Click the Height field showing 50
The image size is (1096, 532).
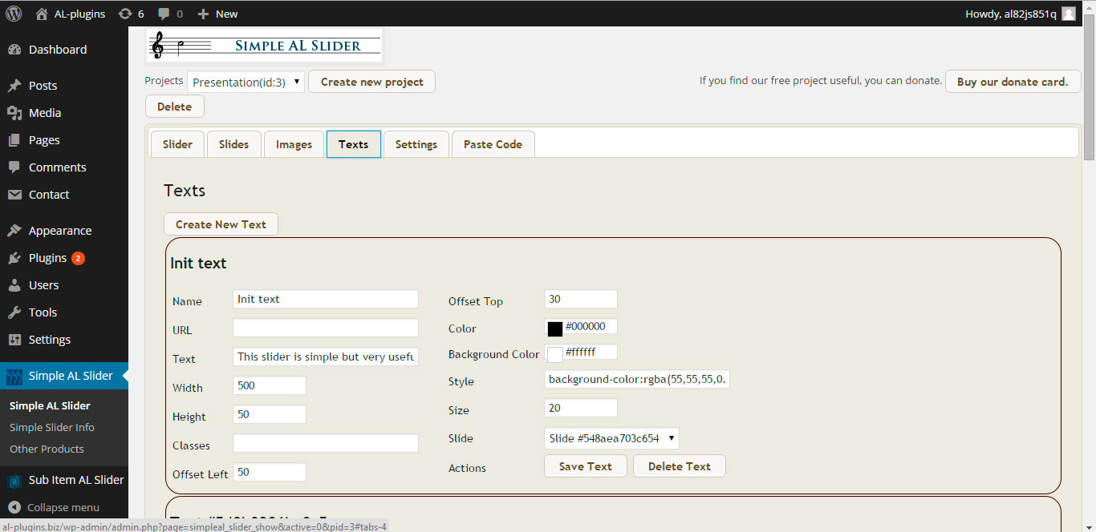[x=270, y=414]
